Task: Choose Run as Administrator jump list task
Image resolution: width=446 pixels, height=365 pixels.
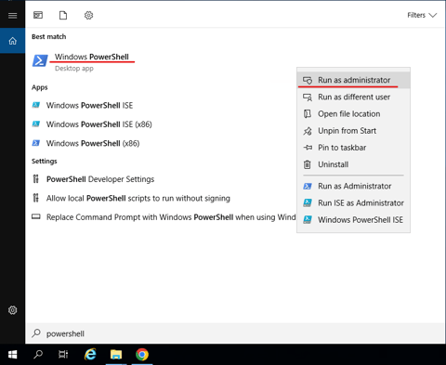Action: (x=353, y=186)
